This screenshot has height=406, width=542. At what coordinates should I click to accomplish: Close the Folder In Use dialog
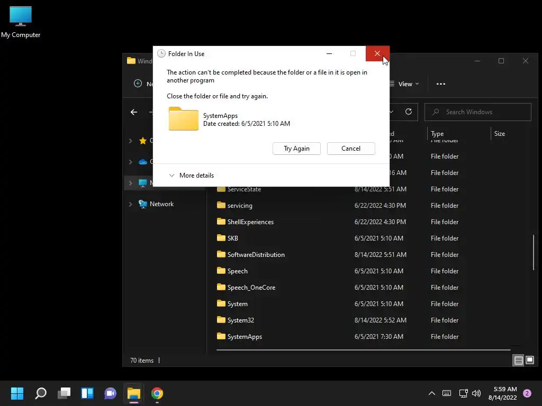click(x=377, y=53)
